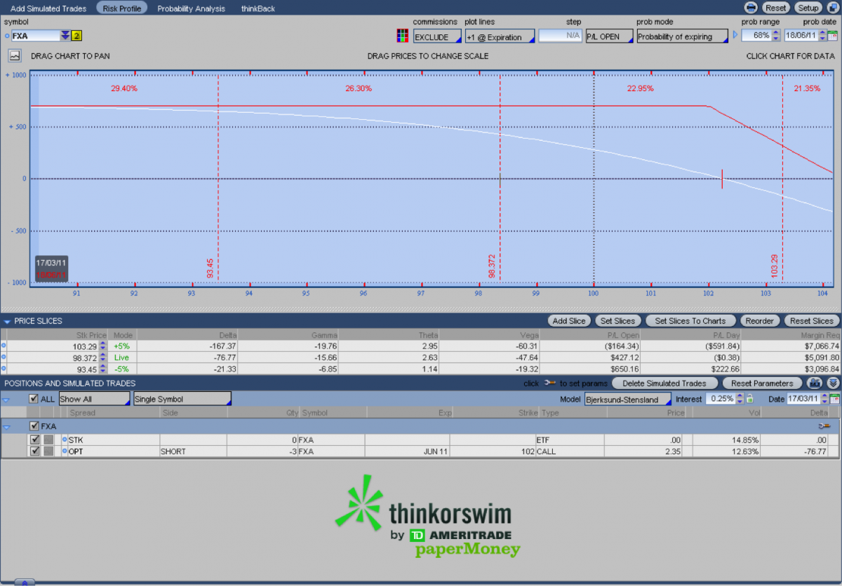The image size is (842, 586).
Task: Click the camera icon next to Reset Parameters
Action: [815, 383]
